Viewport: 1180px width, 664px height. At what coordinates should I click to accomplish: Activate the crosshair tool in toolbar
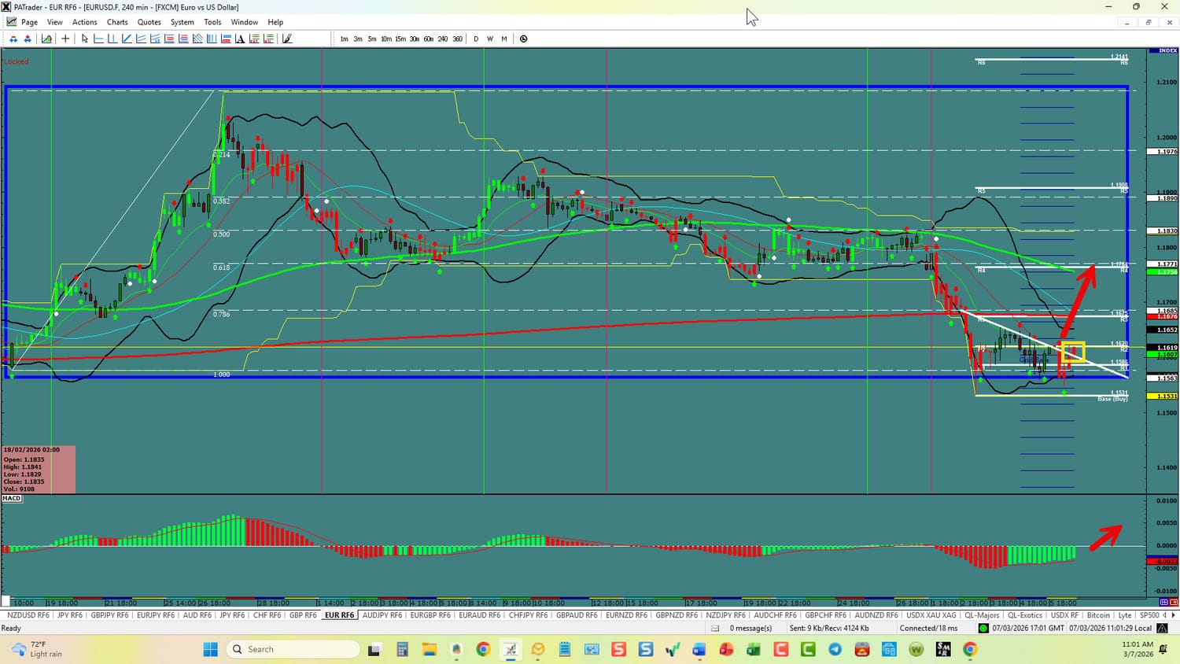(65, 39)
